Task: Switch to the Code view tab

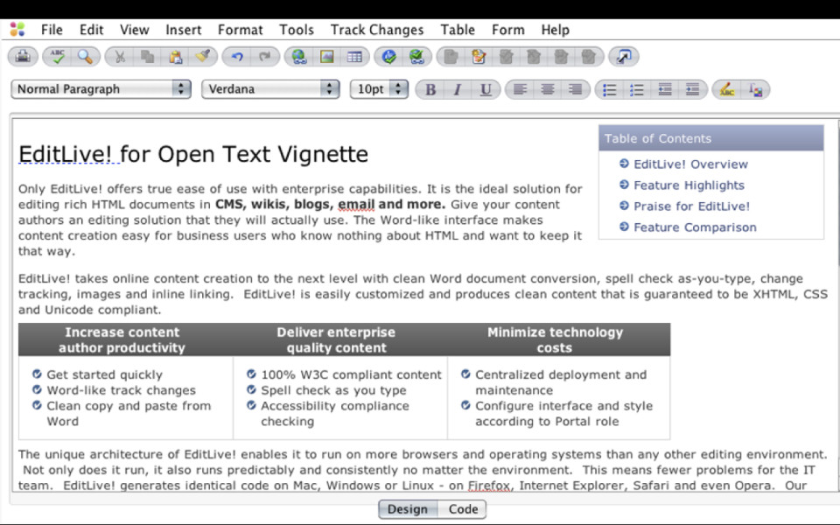Action: pyautogui.click(x=463, y=509)
